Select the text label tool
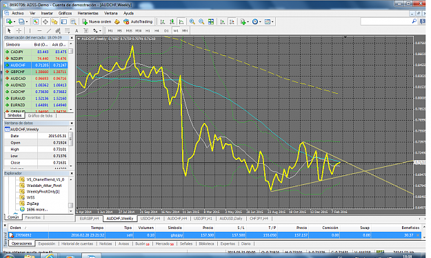Image resolution: width=431 pixels, height=258 pixels. (77, 30)
